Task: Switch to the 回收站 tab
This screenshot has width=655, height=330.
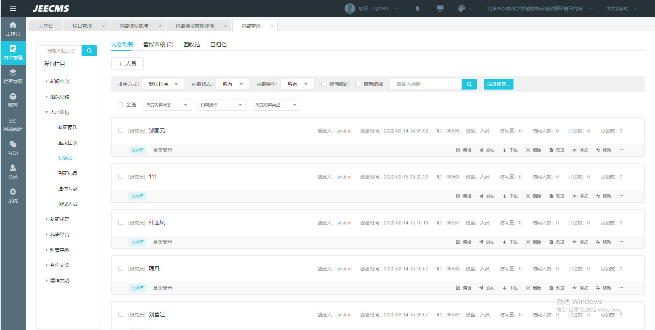Action: click(x=191, y=45)
